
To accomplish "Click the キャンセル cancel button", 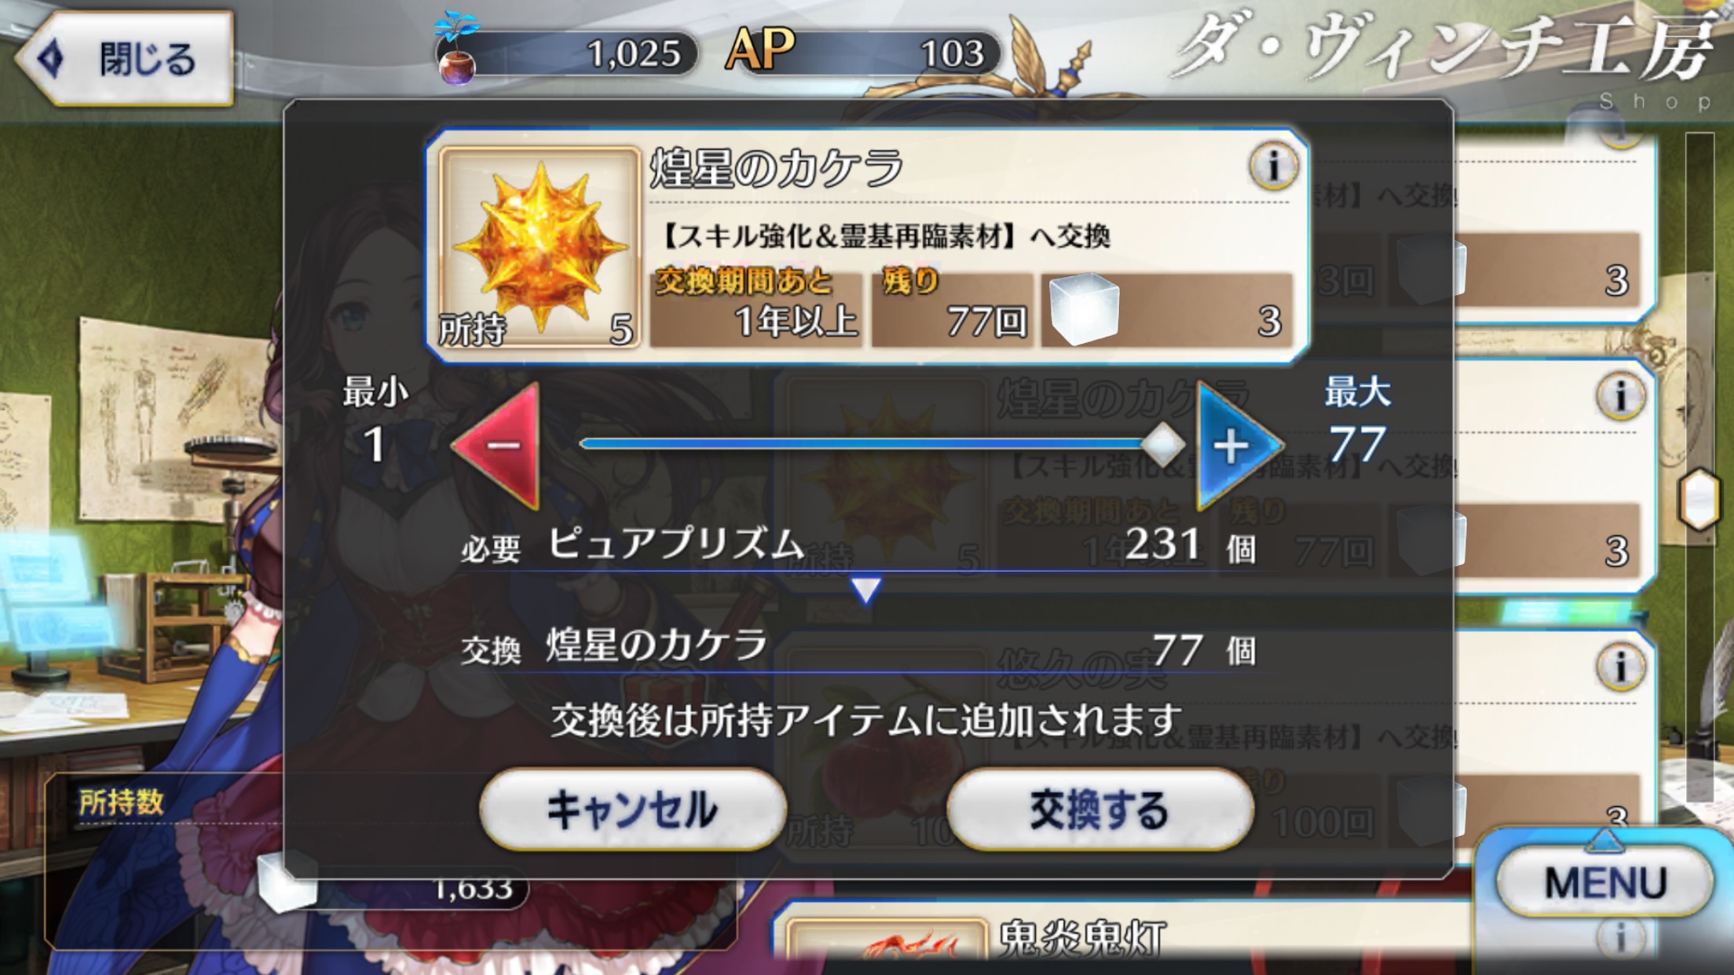I will [632, 810].
